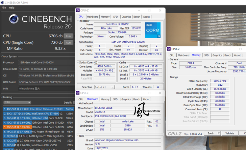This screenshot has height=150, width=246.
Task: Run the multi-core CPU benchmark
Action: point(68,36)
